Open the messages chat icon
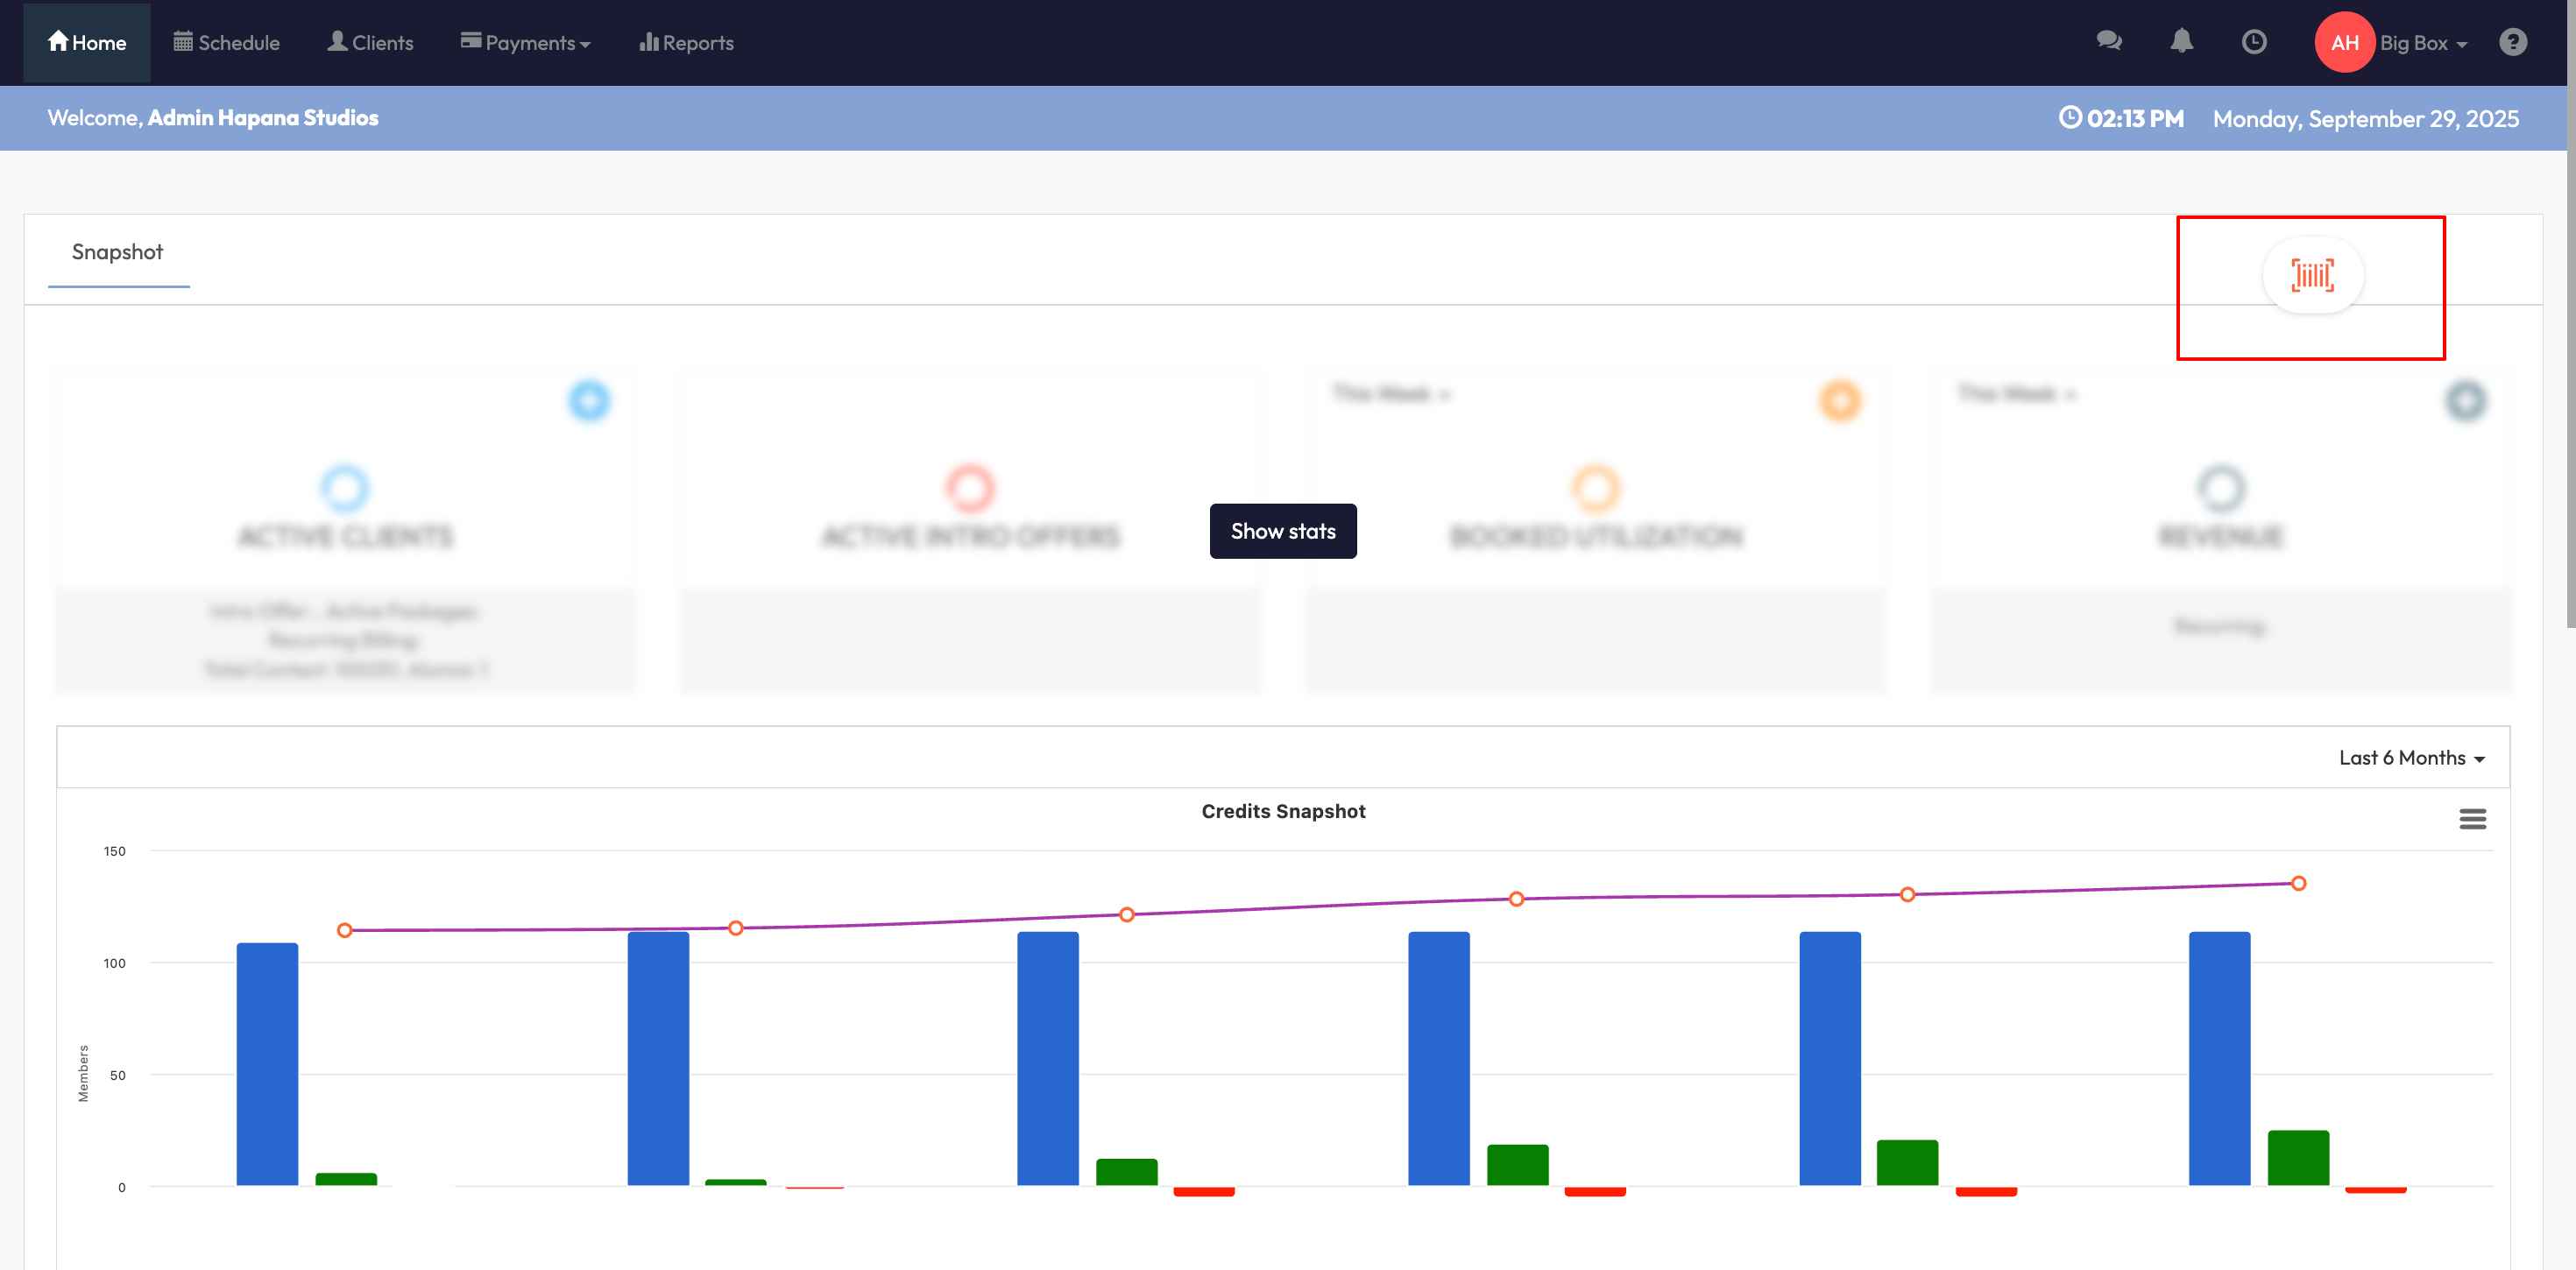The height and width of the screenshot is (1270, 2576). [x=2108, y=42]
